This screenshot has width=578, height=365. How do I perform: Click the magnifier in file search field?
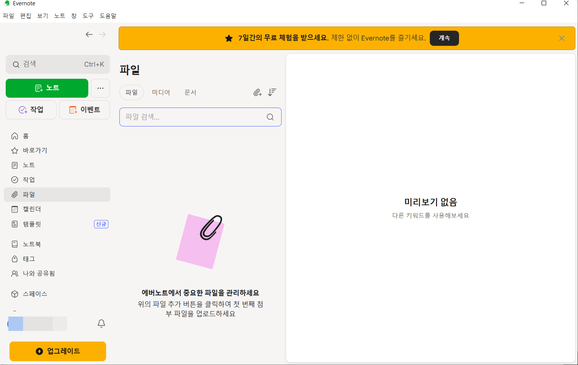click(x=270, y=117)
